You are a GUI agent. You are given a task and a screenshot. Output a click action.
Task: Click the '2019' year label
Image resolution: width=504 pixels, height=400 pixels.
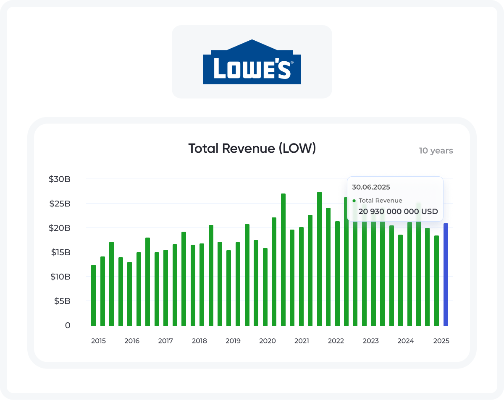tap(233, 341)
